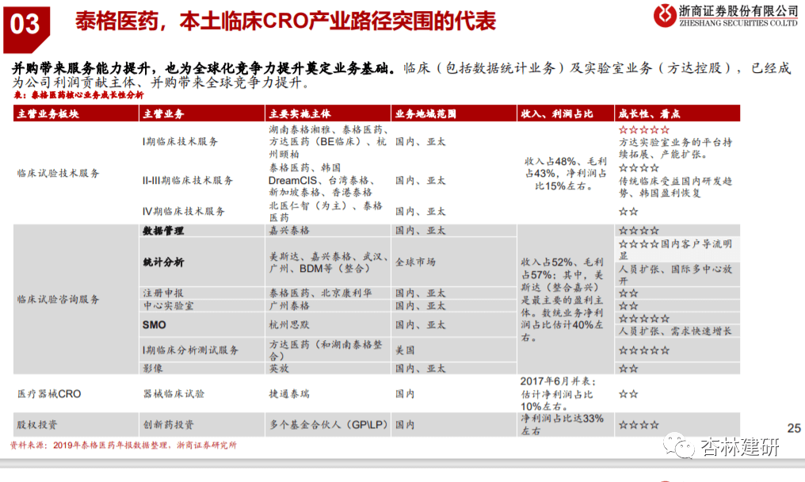Select the cell "I期临床技术服务"
Image resolution: width=805 pixels, height=482 pixels.
coord(180,141)
